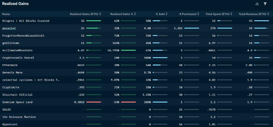Click sort arrows beside Total Revenue (ETH)
The image size is (273, 127).
268,14
